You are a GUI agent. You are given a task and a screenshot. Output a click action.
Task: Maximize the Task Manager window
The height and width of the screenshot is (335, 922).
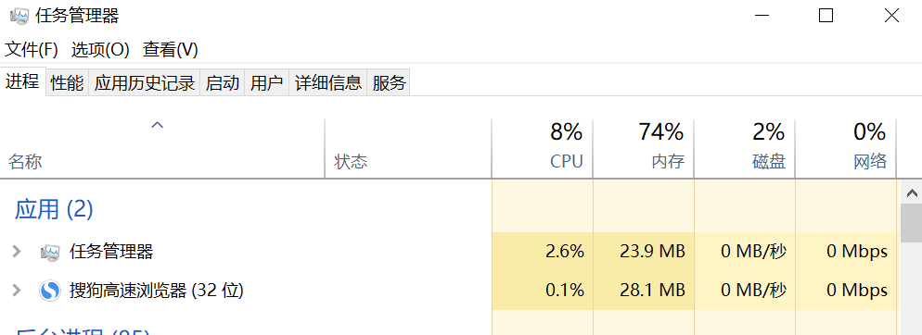826,16
